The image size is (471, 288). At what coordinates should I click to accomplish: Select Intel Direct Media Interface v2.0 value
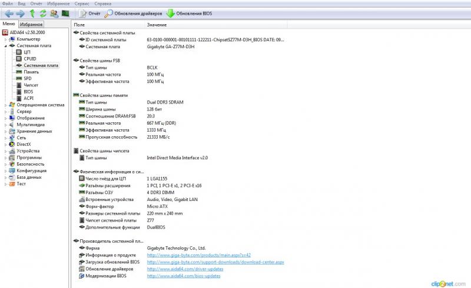click(x=177, y=158)
